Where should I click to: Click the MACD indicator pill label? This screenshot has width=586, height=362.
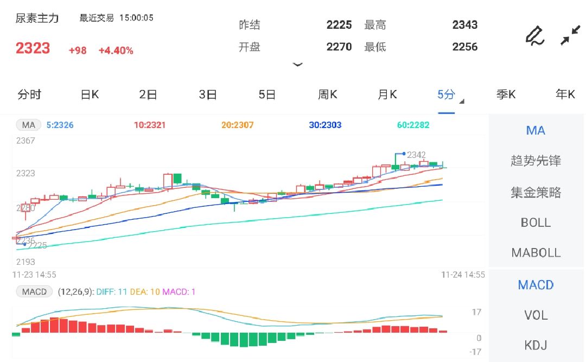click(x=34, y=291)
